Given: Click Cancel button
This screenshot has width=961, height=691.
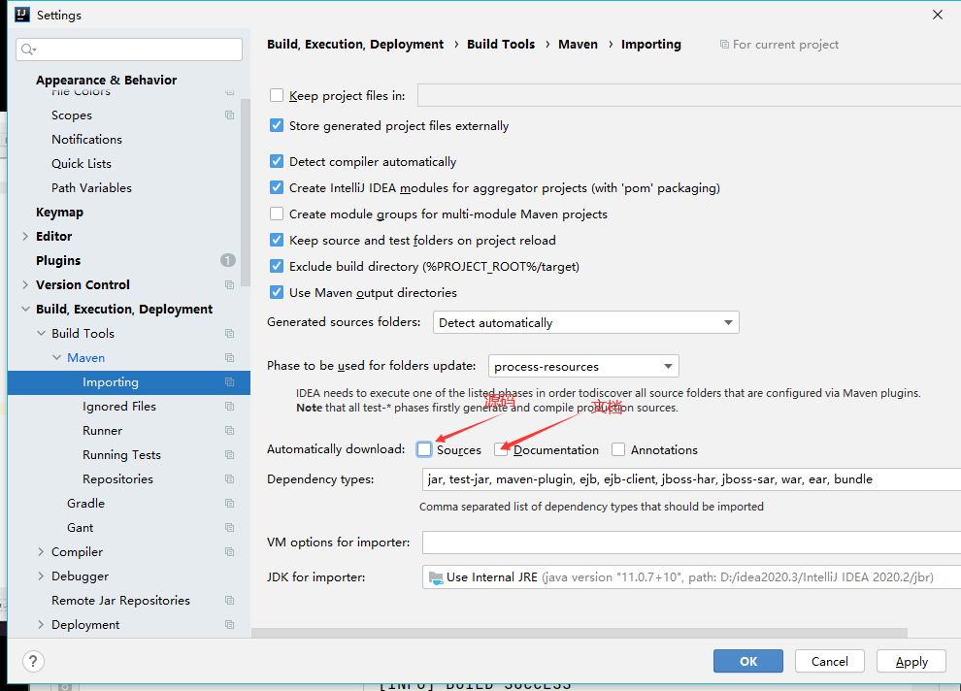Looking at the screenshot, I should pyautogui.click(x=830, y=662).
